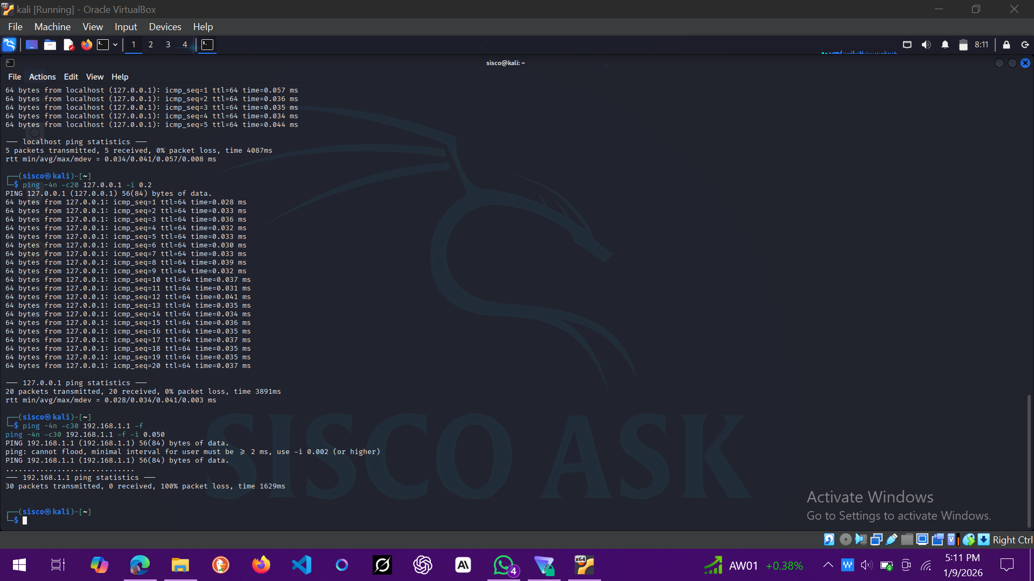Lock the Kali screen with padlock icon
1034x581 pixels.
[1007, 45]
